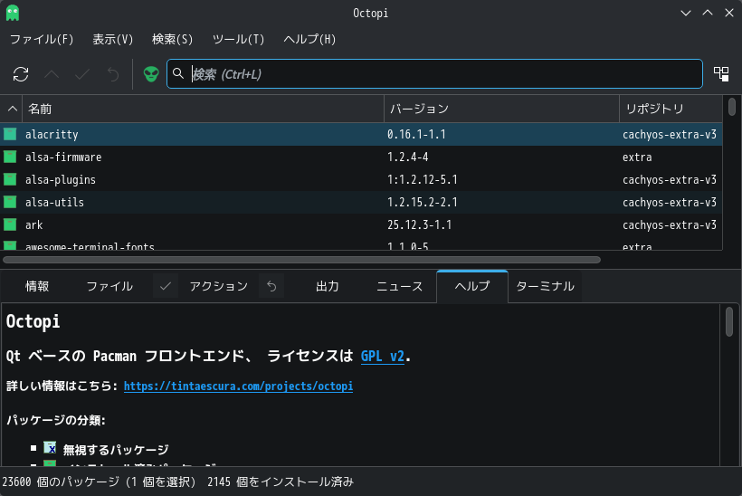742x496 pixels.
Task: Toggle the package groups panel icon
Action: coord(721,74)
